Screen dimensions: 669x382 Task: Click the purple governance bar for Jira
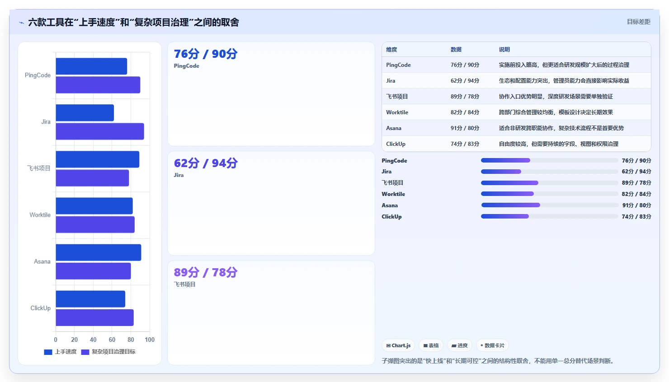100,131
